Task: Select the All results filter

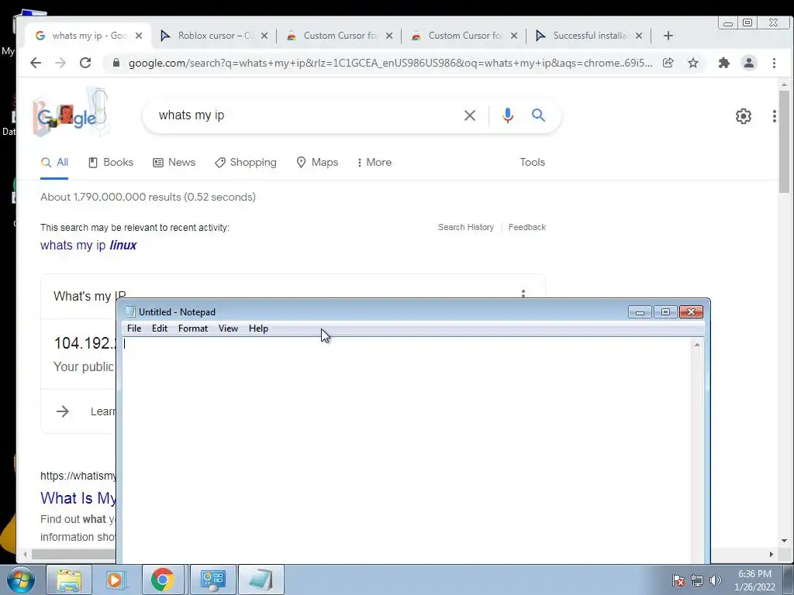Action: pos(54,163)
